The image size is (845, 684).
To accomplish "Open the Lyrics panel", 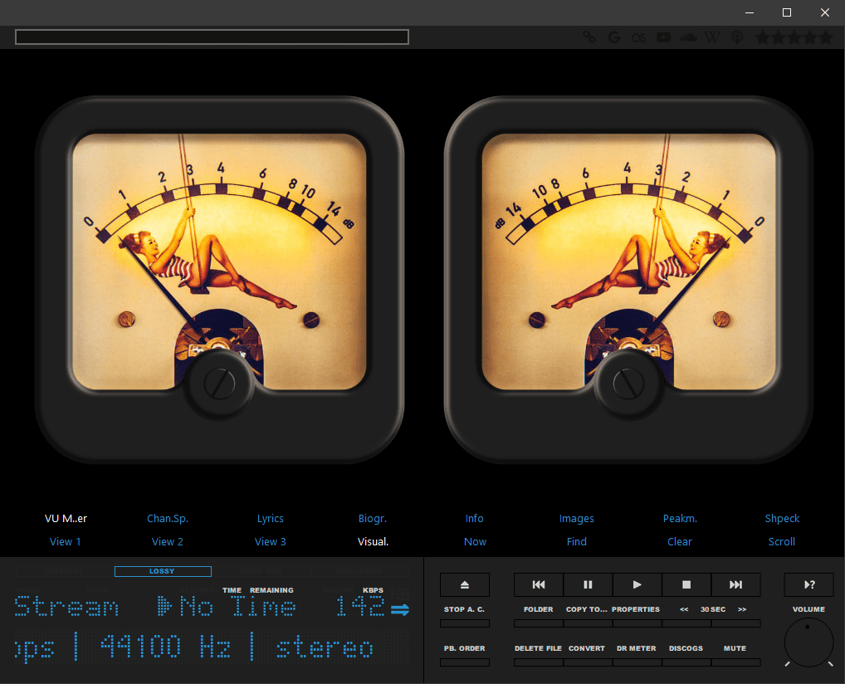I will pyautogui.click(x=270, y=519).
